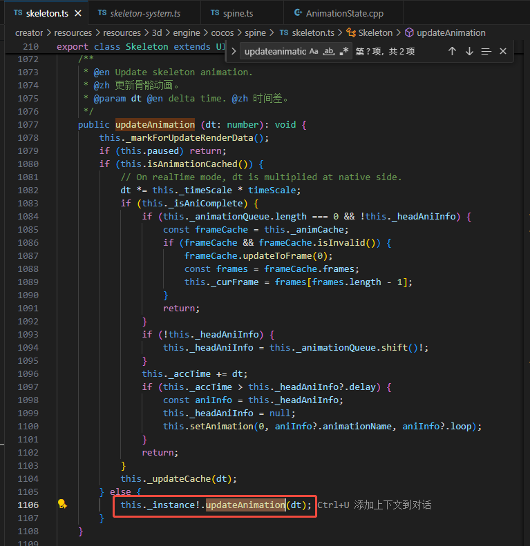Toggle Use Regular Expression in find widget
The width and height of the screenshot is (530, 546).
pos(344,51)
